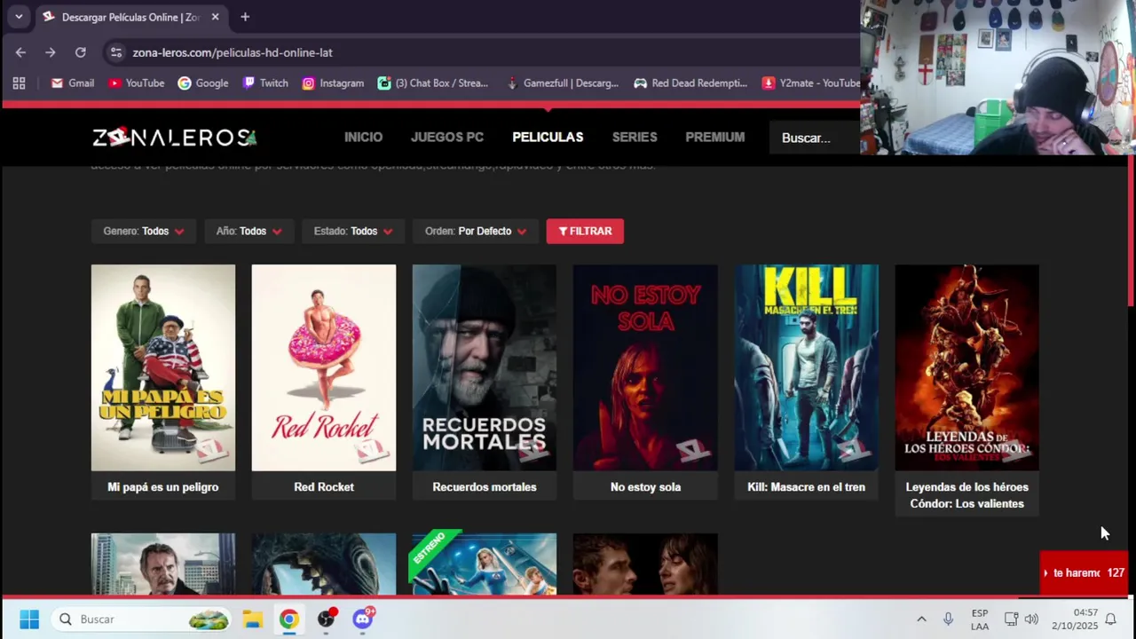Viewport: 1136px width, 639px height.
Task: Close the Descargar Películas Online tab
Action: [215, 17]
